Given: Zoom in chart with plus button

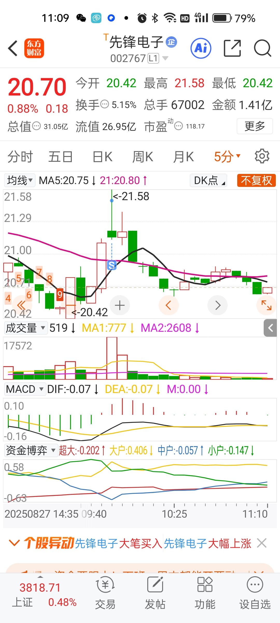Looking at the screenshot, I should (120, 305).
